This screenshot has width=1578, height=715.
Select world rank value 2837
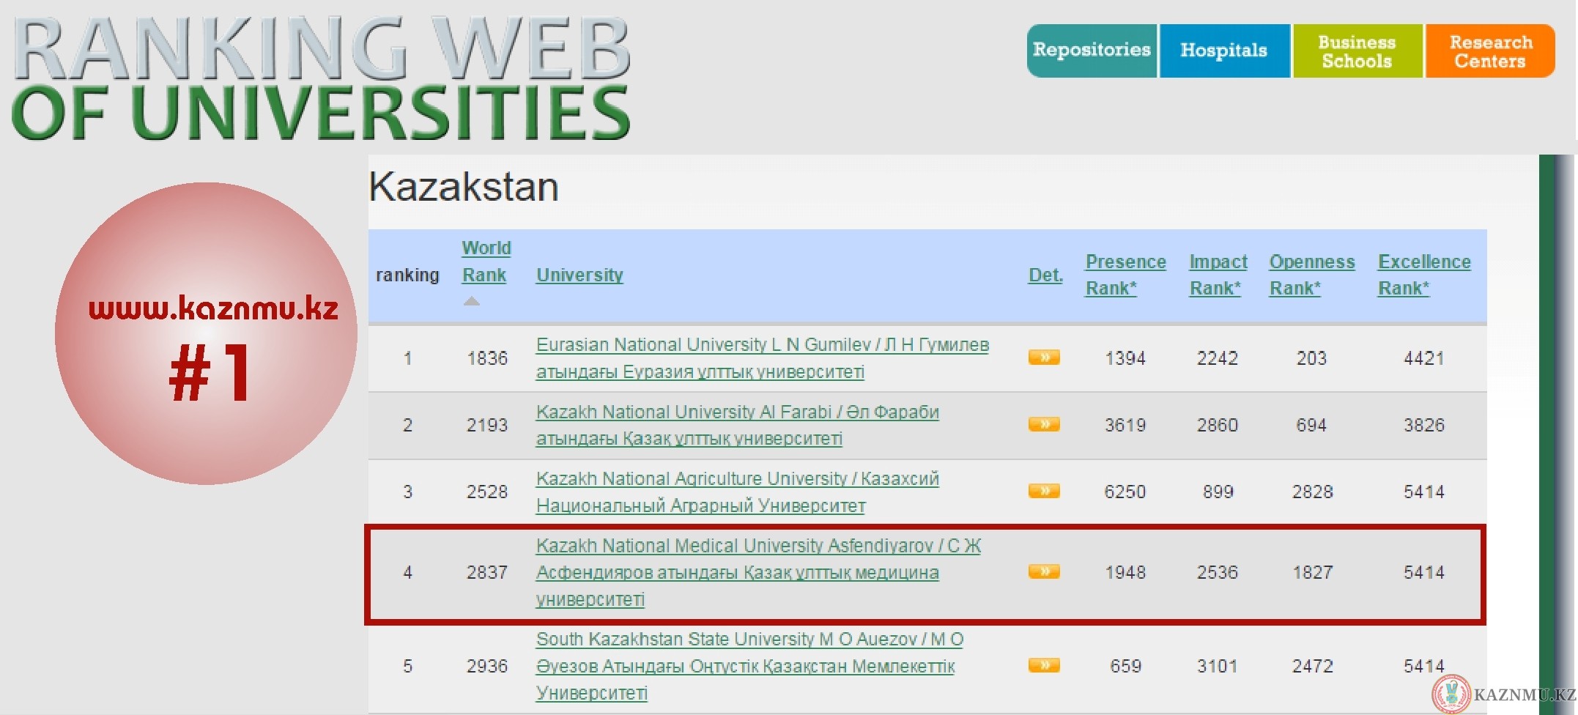[x=487, y=572]
